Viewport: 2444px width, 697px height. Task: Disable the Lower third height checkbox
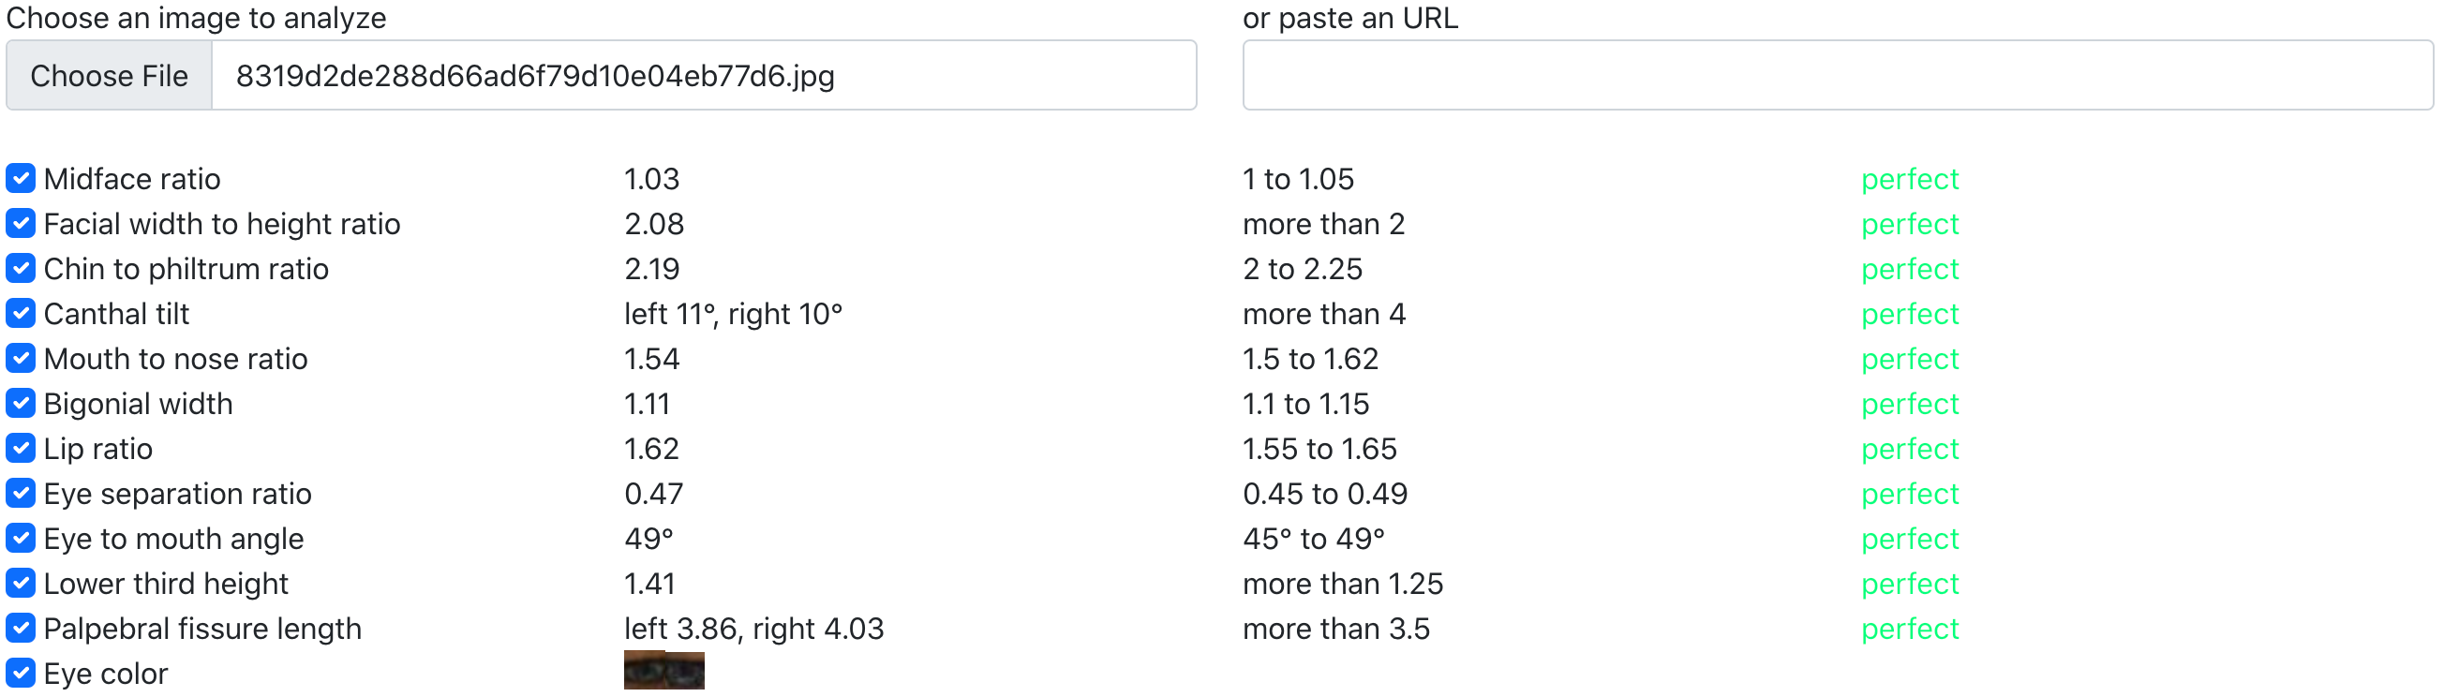click(x=21, y=585)
